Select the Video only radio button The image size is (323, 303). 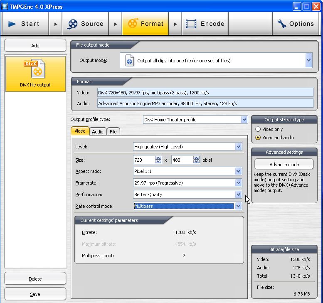click(258, 129)
